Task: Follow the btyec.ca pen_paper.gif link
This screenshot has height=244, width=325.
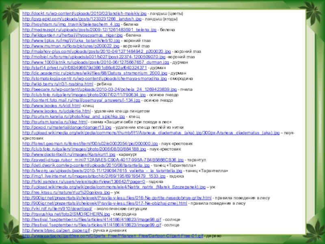Action: 56,230
